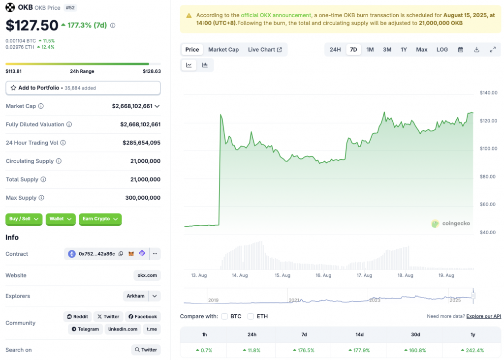This screenshot has width=504, height=360.
Task: Click the purple diamond icon in the Contract row
Action: pos(142,253)
